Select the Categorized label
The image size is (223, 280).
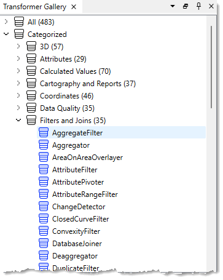coord(47,34)
